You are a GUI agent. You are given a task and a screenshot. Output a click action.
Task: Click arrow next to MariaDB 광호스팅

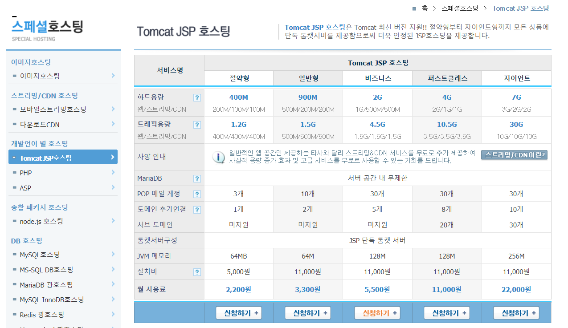click(113, 285)
